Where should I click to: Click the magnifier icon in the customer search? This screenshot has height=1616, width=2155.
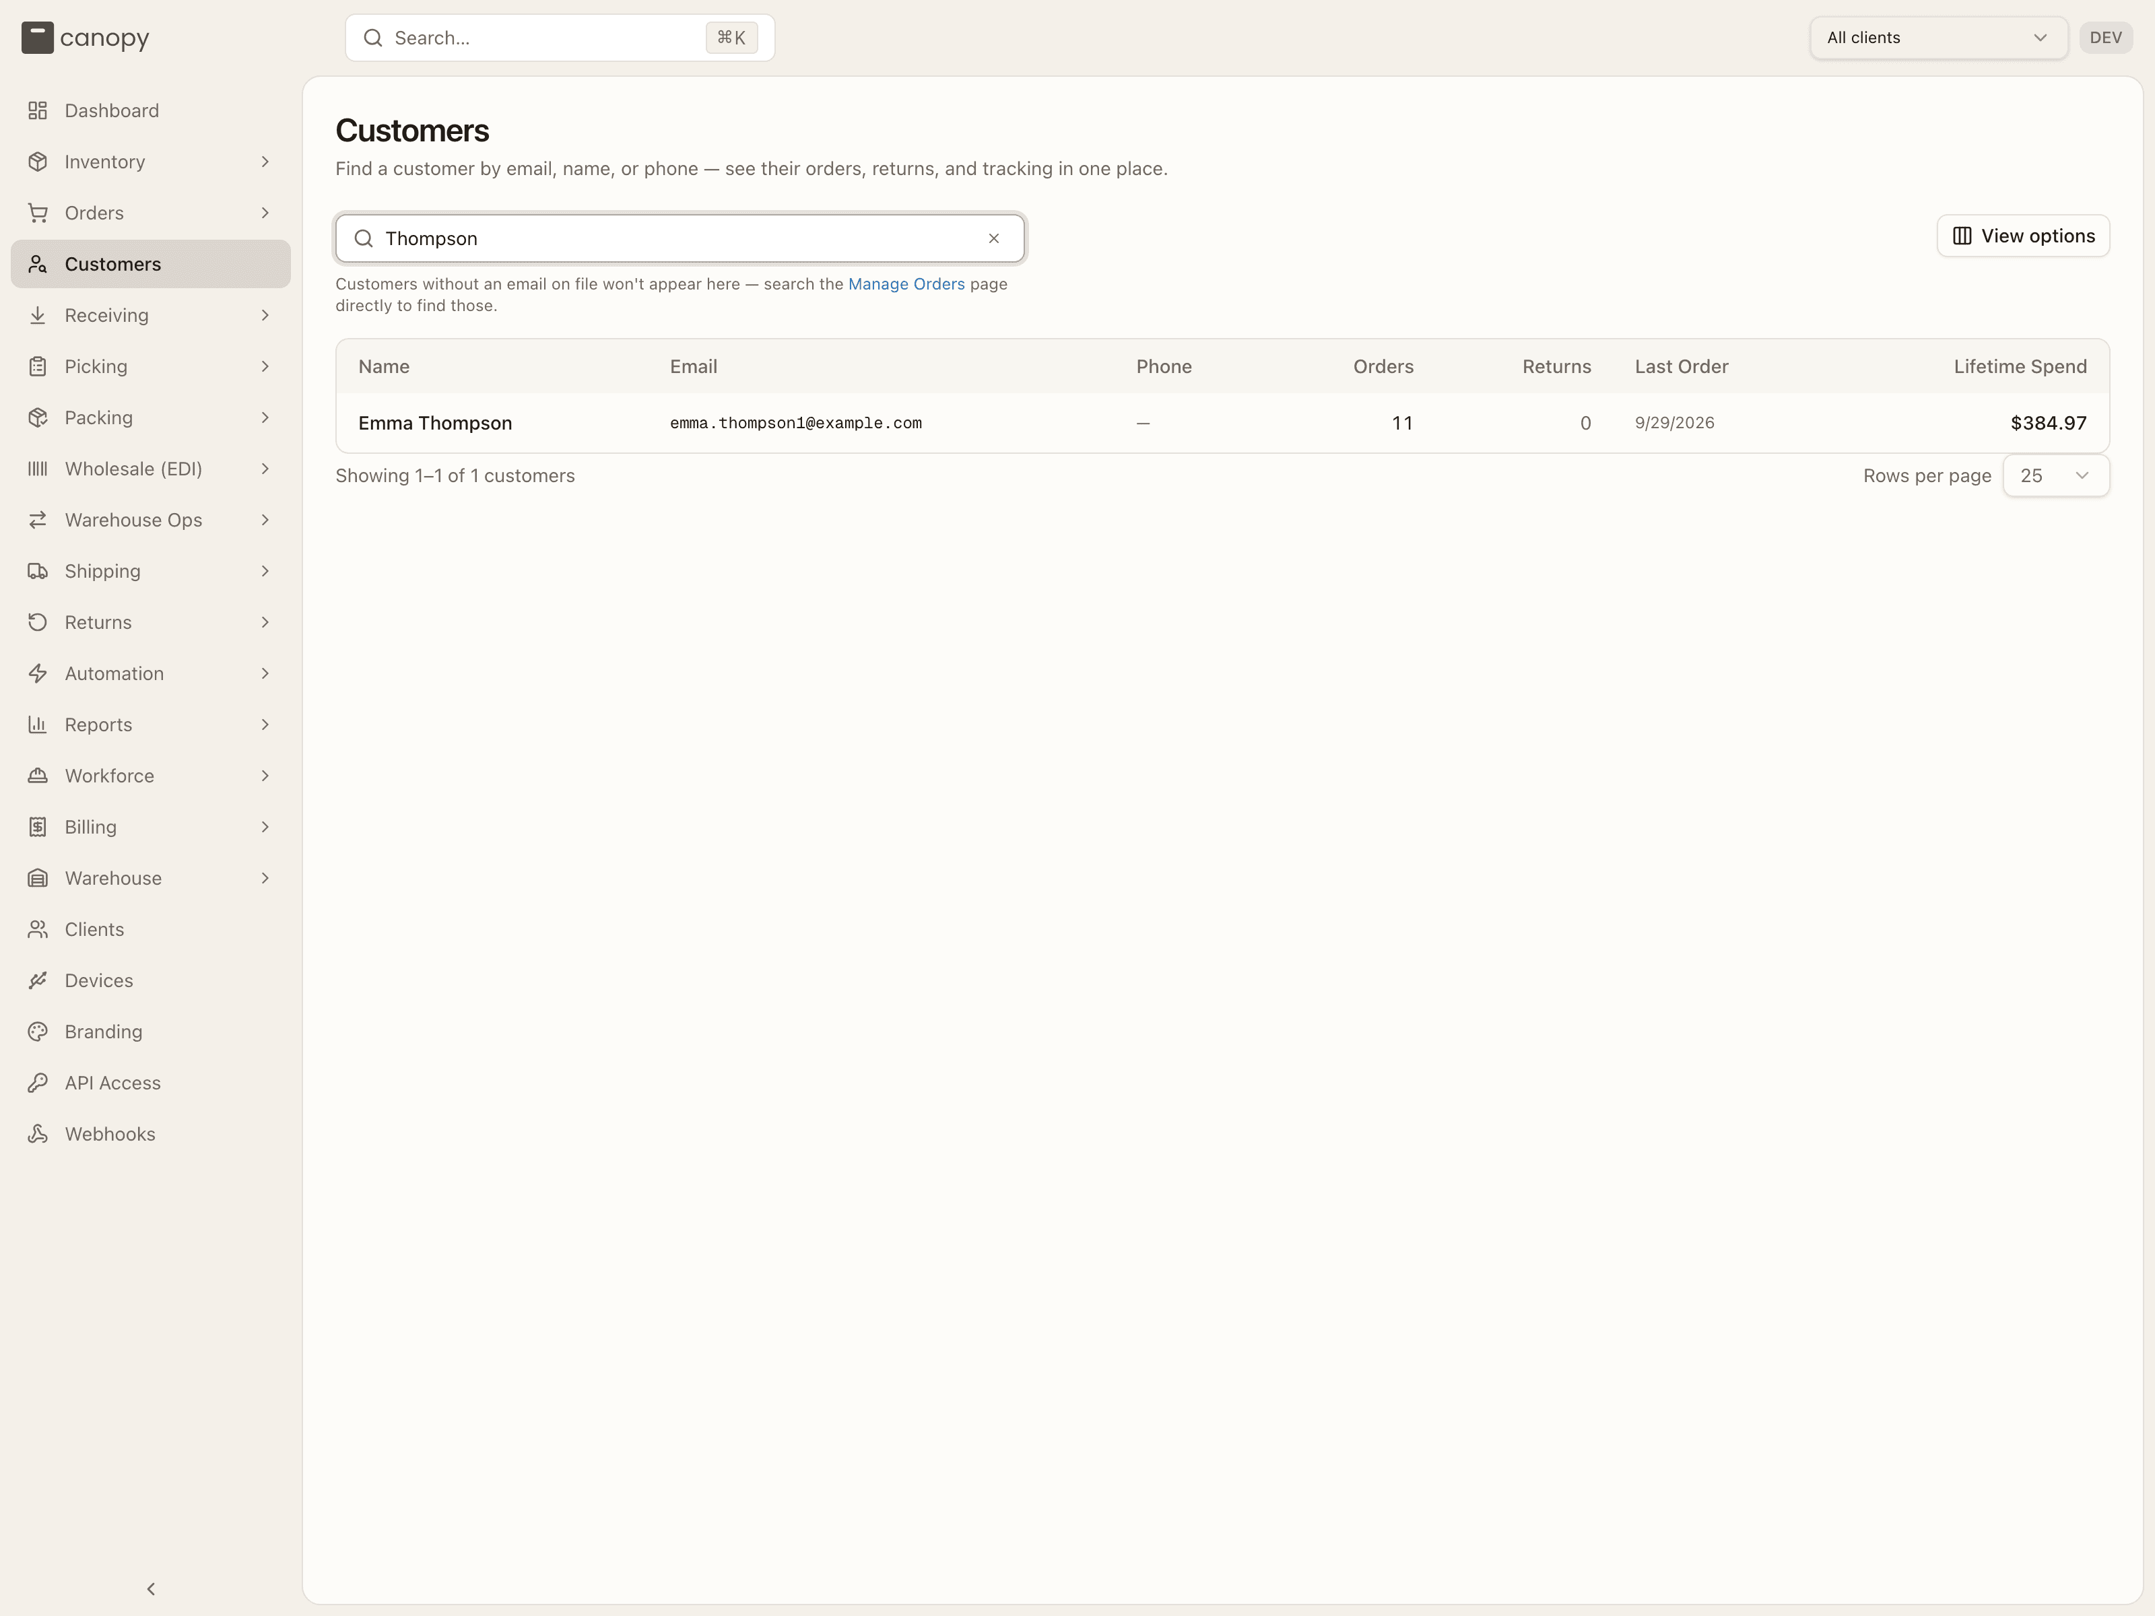(364, 238)
